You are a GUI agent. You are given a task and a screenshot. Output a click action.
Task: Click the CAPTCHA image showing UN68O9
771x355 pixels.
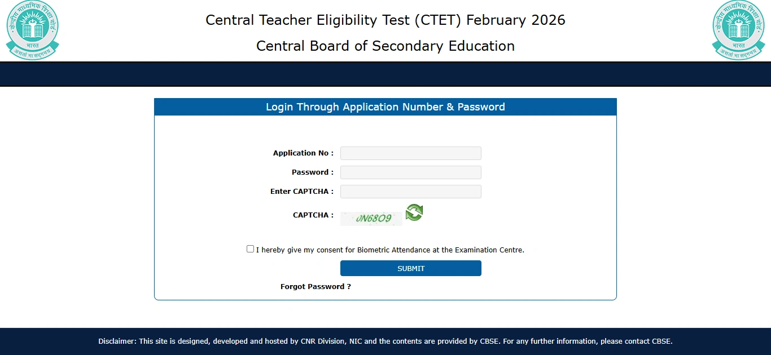[x=371, y=219]
